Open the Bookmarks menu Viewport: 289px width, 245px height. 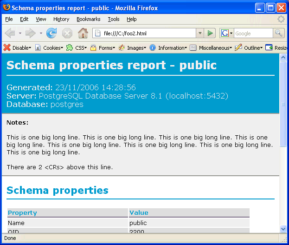coord(88,19)
